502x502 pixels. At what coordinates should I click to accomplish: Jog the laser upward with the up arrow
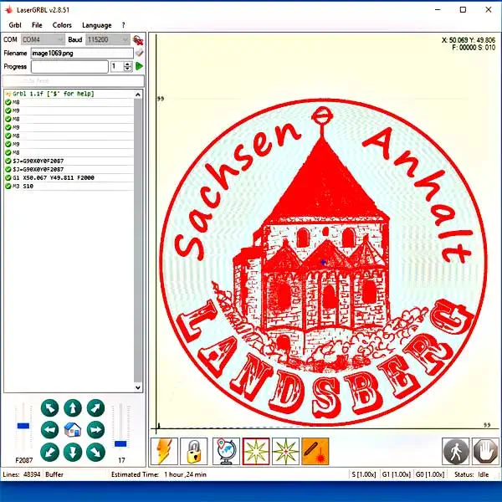point(73,407)
